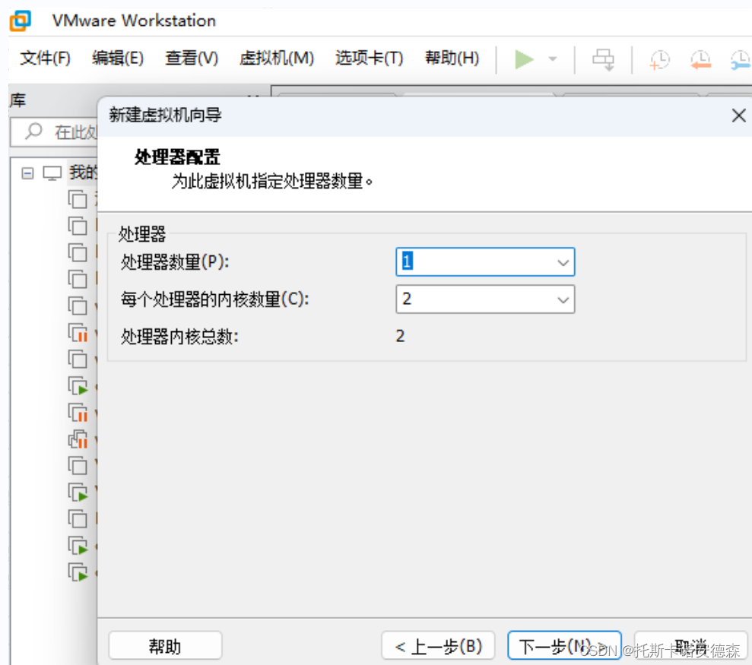The image size is (752, 665).
Task: Click the 处理器内核总数 label
Action: [179, 337]
